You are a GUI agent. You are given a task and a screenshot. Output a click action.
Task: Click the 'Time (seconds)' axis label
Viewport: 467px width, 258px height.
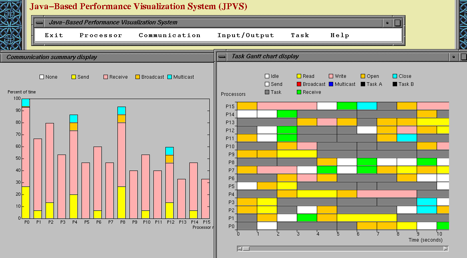click(425, 240)
